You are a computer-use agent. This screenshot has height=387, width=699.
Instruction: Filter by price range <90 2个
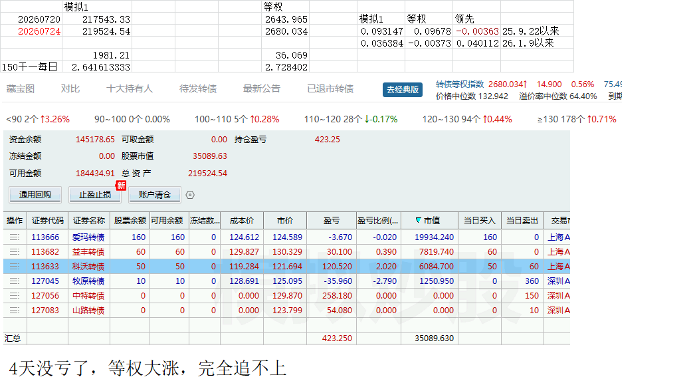[38, 120]
